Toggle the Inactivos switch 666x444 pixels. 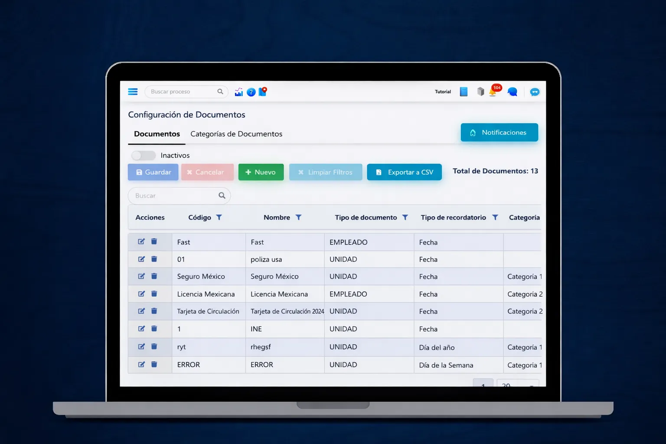(144, 155)
